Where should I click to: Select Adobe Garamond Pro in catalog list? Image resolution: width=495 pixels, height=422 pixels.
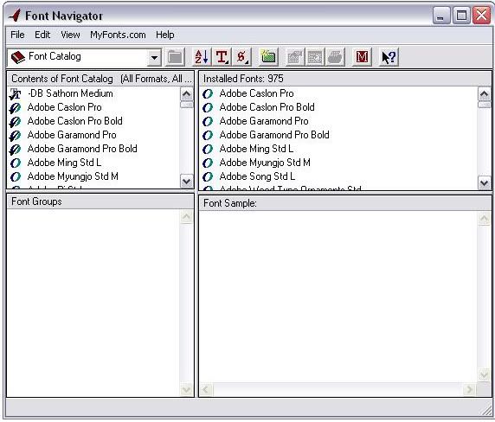pyautogui.click(x=72, y=135)
